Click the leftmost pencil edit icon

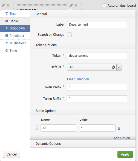[x=3, y=5]
